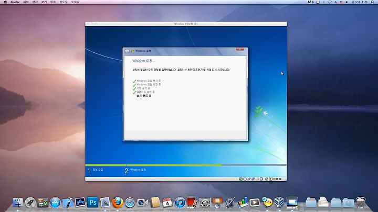Click the menu bar clock showing 1:21
This screenshot has width=378, height=212.
360,2
